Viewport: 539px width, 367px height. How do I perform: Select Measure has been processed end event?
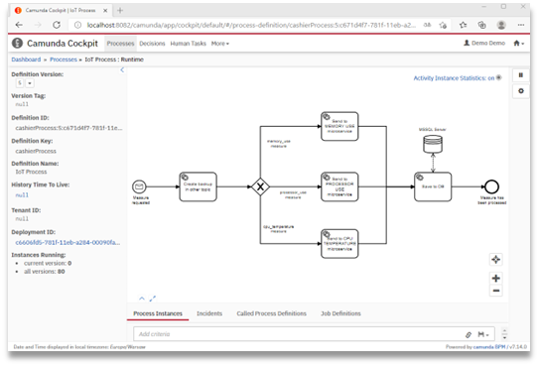(491, 186)
